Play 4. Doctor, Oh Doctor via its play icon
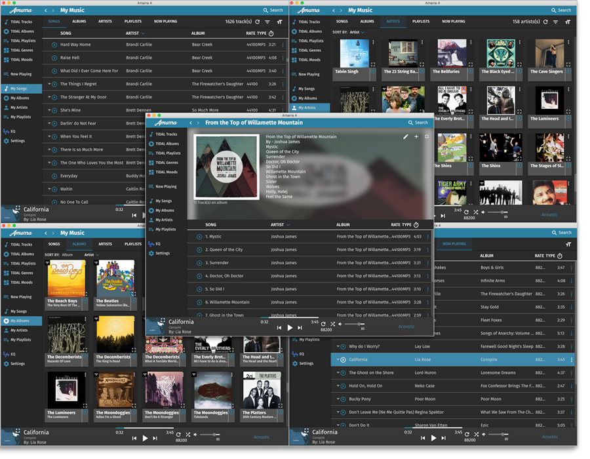Image resolution: width=590 pixels, height=459 pixels. coord(199,276)
